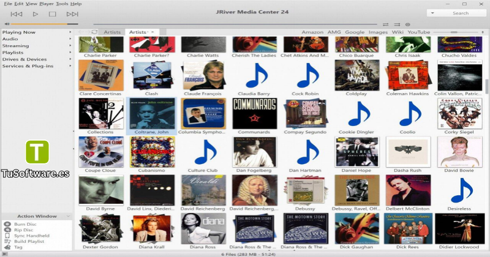Skip to the next track
The height and width of the screenshot is (257, 490).
72,14
